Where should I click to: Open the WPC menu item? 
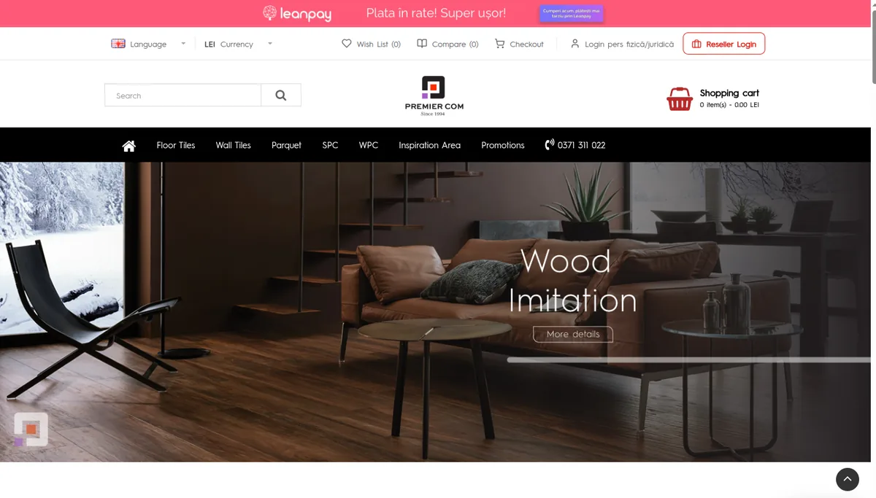[369, 145]
